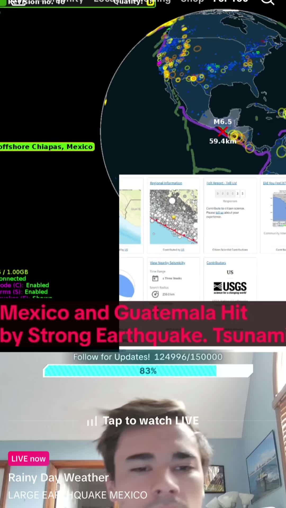This screenshot has height=508, width=286.
Task: Switch to the For You tab
Action: [230, 2]
